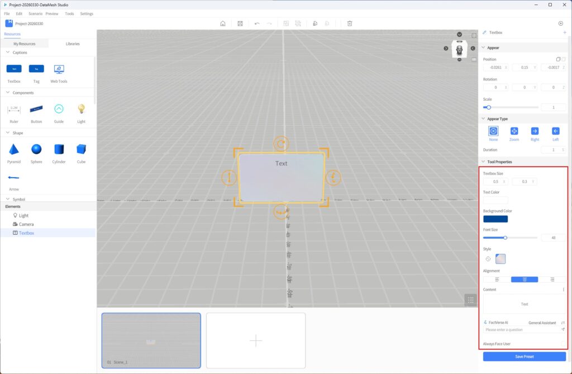
Task: Open the Background Color swatch
Action: point(495,219)
